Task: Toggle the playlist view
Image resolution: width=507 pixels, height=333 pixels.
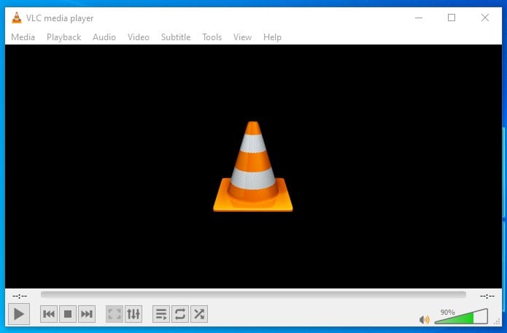Action: pyautogui.click(x=161, y=314)
